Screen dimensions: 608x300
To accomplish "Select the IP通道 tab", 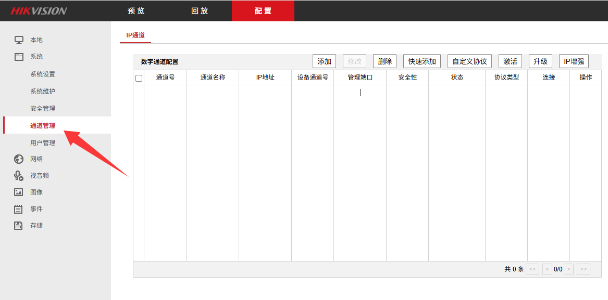I will tap(135, 35).
